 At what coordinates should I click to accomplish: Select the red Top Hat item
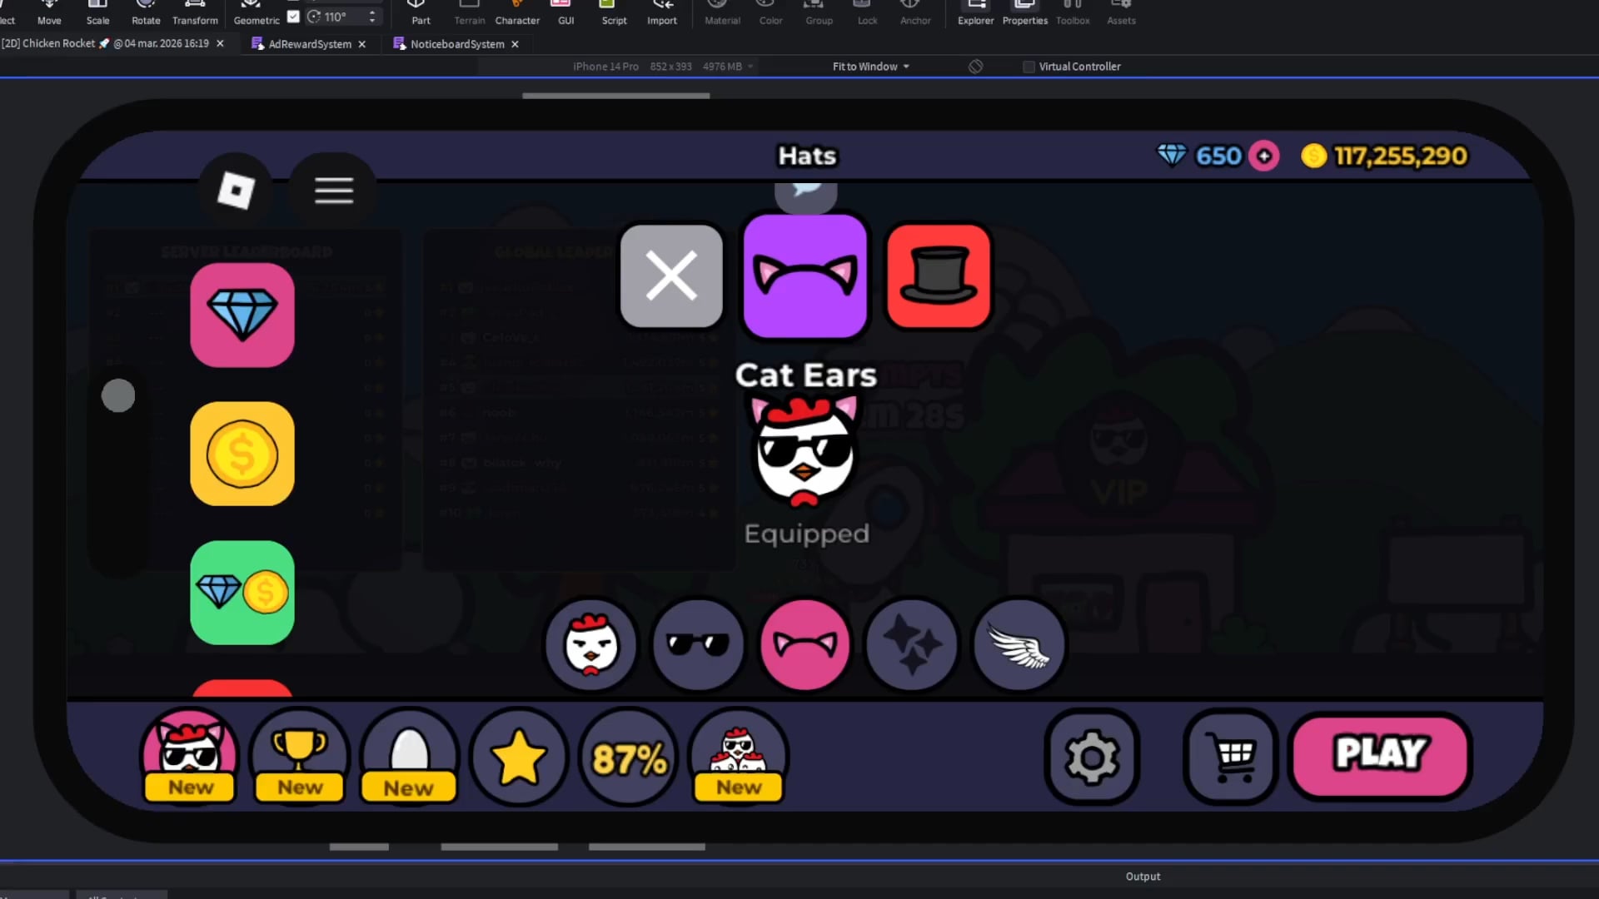point(939,276)
